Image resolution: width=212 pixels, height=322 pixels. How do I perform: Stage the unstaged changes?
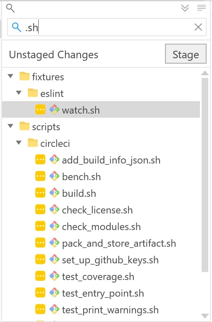[x=185, y=54]
